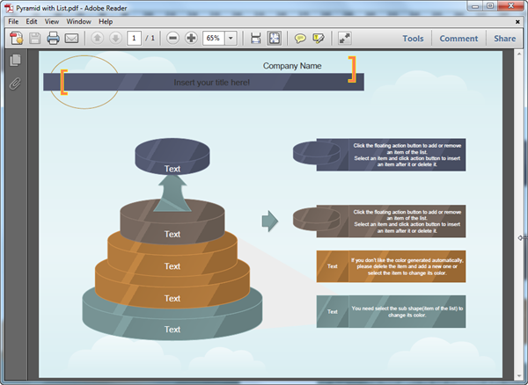Print the document using the printer icon
528x385 pixels.
click(x=53, y=39)
